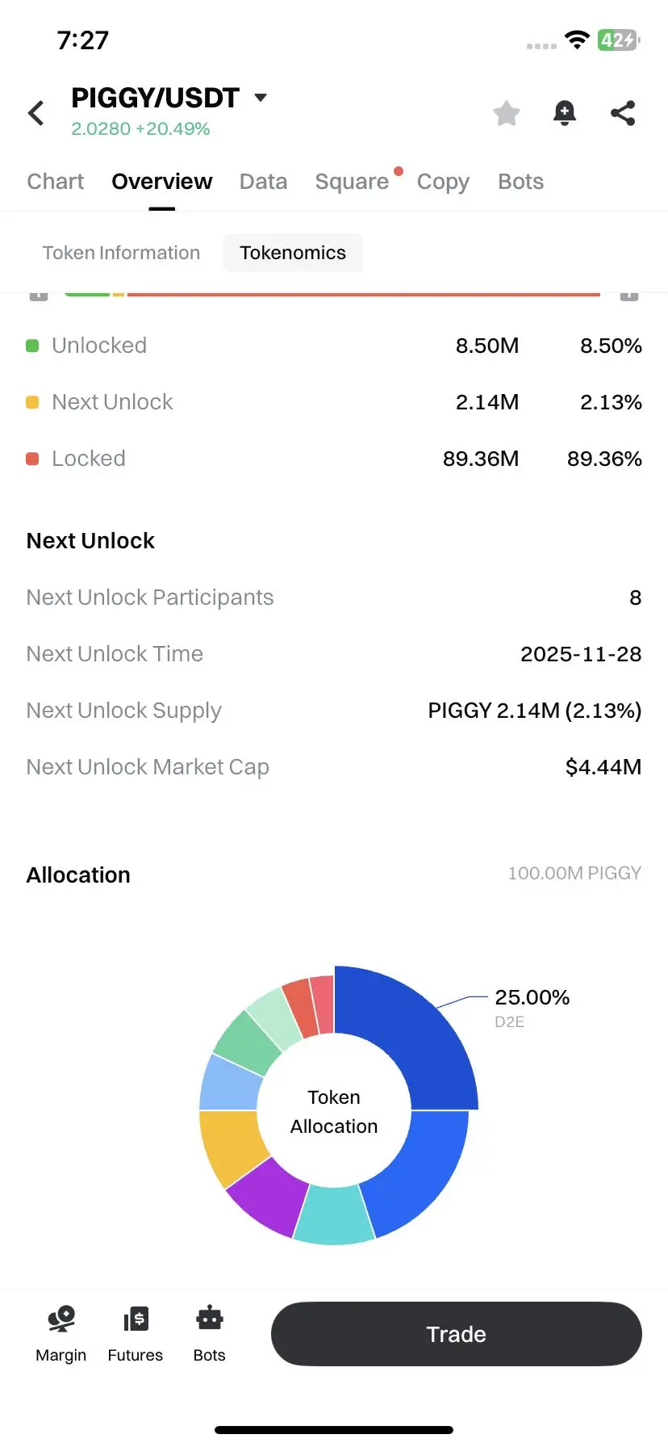
Task: Switch to the Chart tab
Action: click(55, 182)
